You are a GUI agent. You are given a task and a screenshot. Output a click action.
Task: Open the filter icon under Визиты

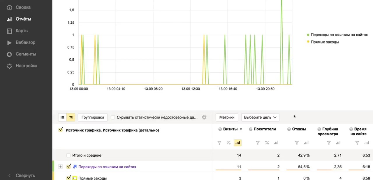coord(220,143)
